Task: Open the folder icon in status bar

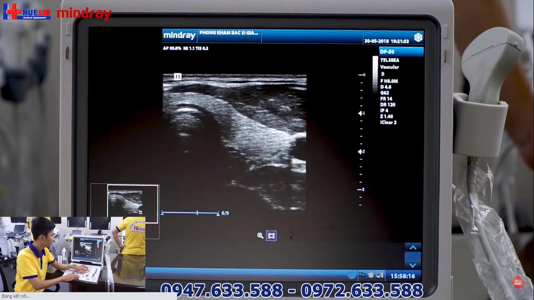Action: [x=362, y=275]
